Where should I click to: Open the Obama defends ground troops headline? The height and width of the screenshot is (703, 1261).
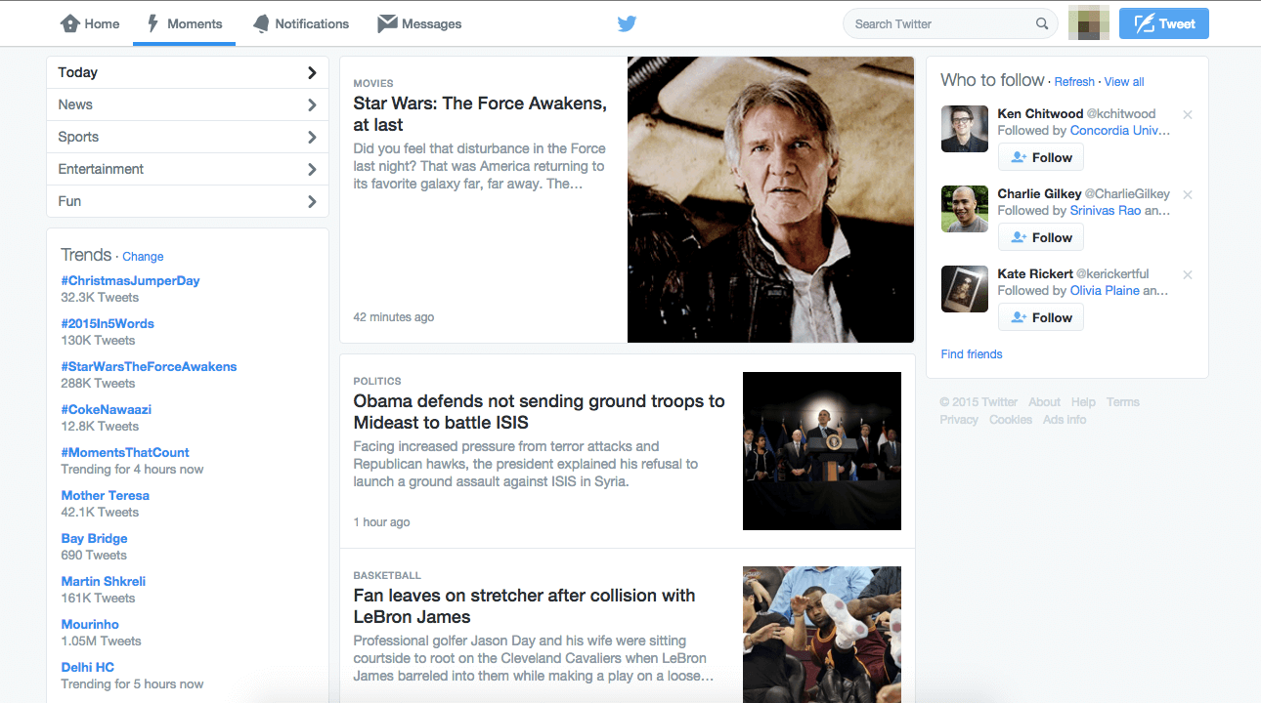[x=540, y=412]
